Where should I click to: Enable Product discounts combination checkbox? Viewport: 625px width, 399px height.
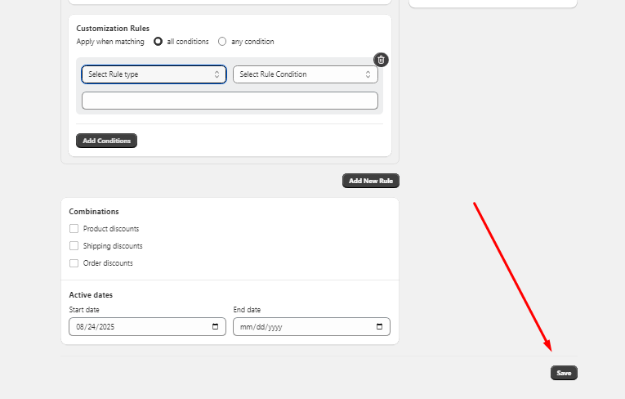[x=74, y=229]
